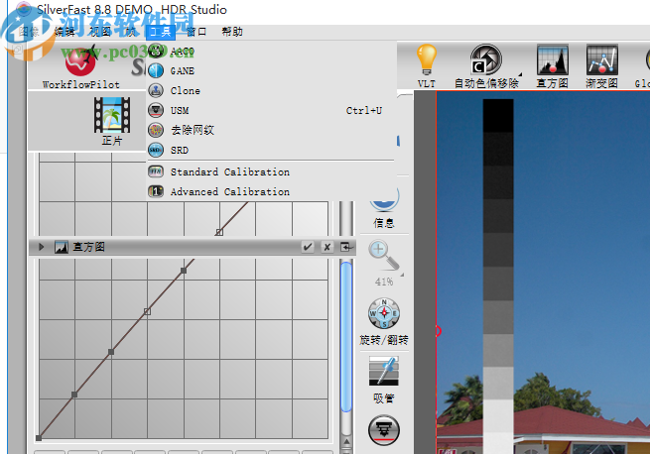Image resolution: width=650 pixels, height=454 pixels.
Task: Choose Advanced Calibration menu entry
Action: [271, 191]
